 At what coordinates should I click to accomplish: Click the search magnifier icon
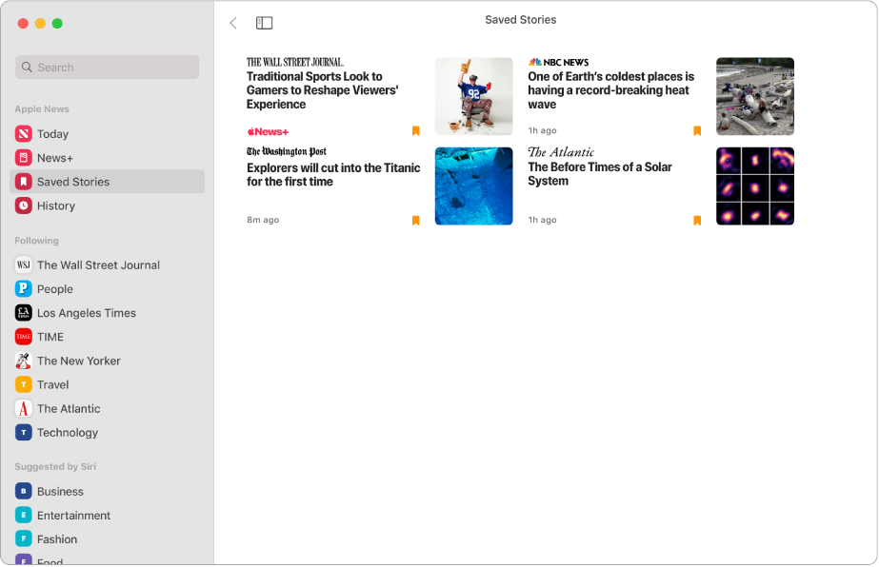(27, 68)
